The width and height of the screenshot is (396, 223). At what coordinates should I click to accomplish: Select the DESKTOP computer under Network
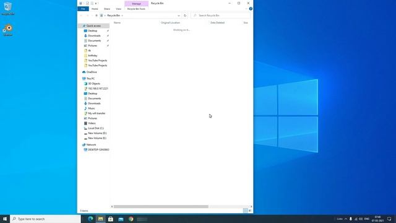pos(98,150)
